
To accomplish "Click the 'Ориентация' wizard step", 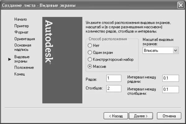I will (24, 39).
